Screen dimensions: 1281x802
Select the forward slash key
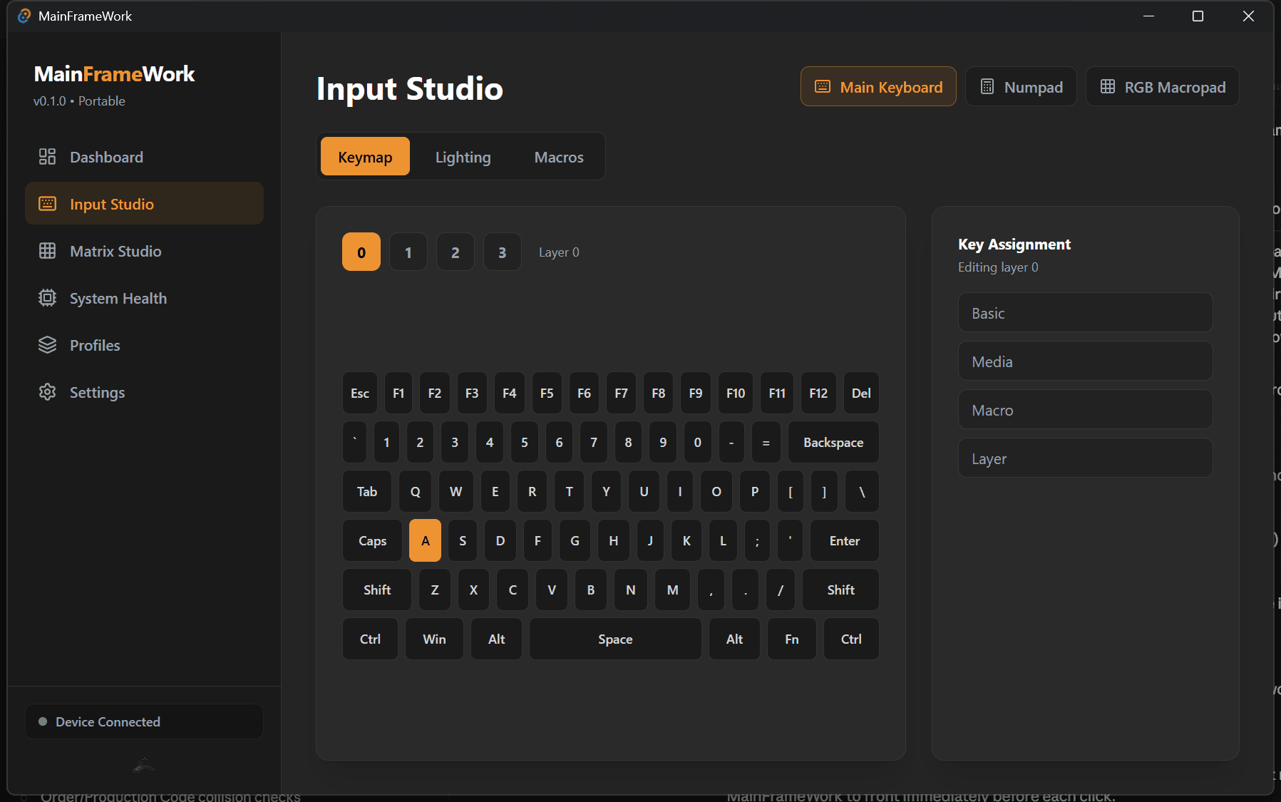[x=781, y=590]
